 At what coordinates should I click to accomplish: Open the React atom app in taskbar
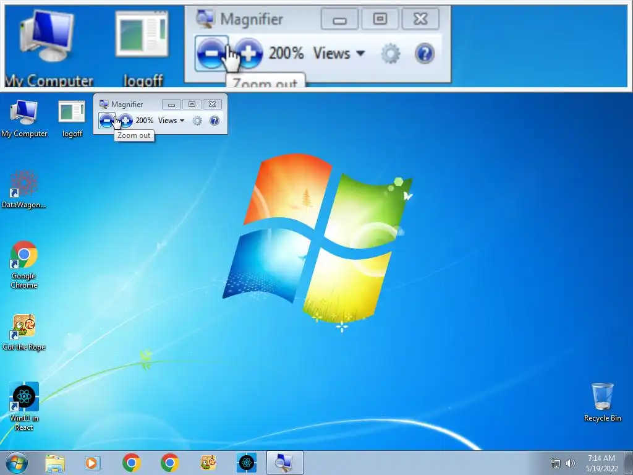247,463
